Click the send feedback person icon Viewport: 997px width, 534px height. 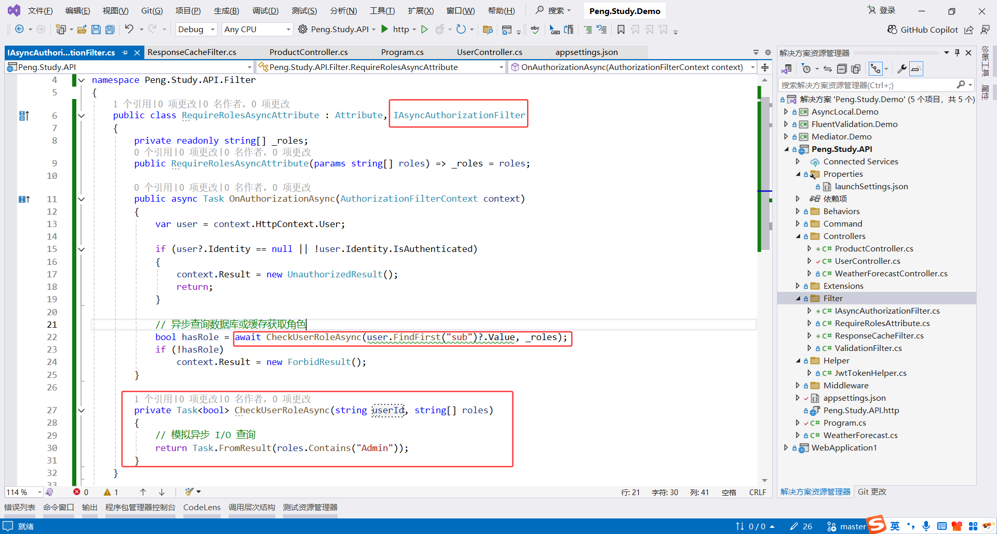pyautogui.click(x=985, y=30)
